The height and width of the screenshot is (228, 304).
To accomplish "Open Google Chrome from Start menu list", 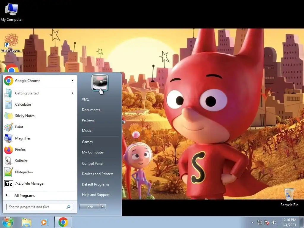I will [40, 81].
